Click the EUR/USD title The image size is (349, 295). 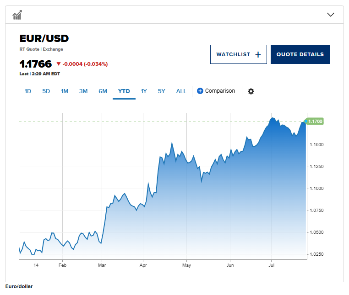tap(44, 38)
